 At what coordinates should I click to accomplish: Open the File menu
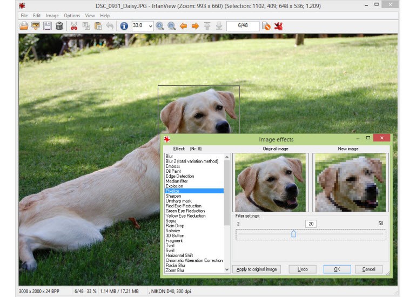pyautogui.click(x=24, y=16)
